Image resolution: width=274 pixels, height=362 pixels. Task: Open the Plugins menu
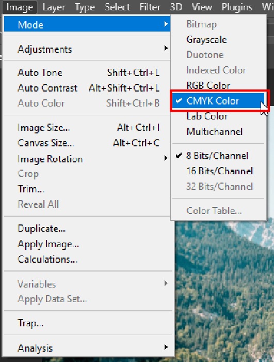click(x=237, y=7)
